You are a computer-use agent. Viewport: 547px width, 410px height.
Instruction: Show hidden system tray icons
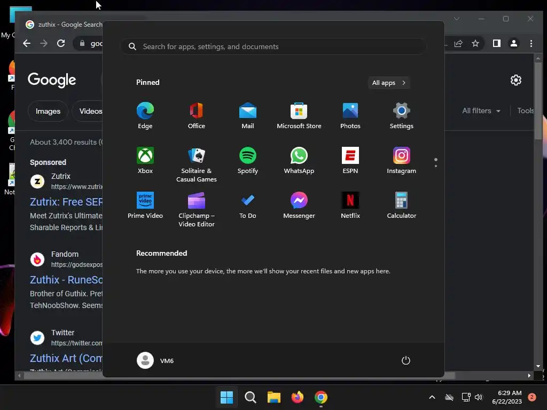(432, 397)
